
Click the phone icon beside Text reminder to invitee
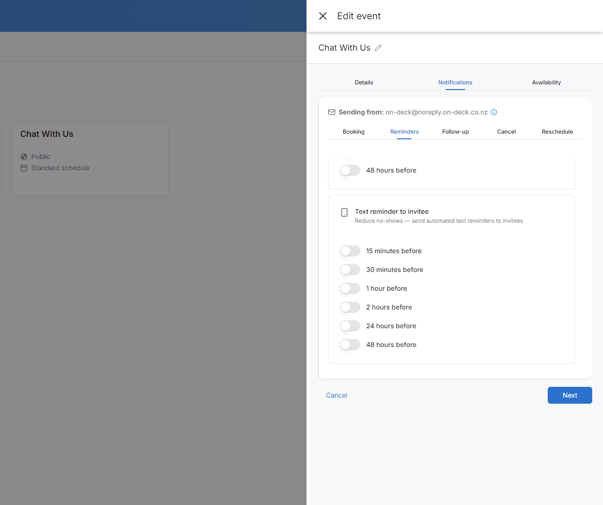point(344,212)
